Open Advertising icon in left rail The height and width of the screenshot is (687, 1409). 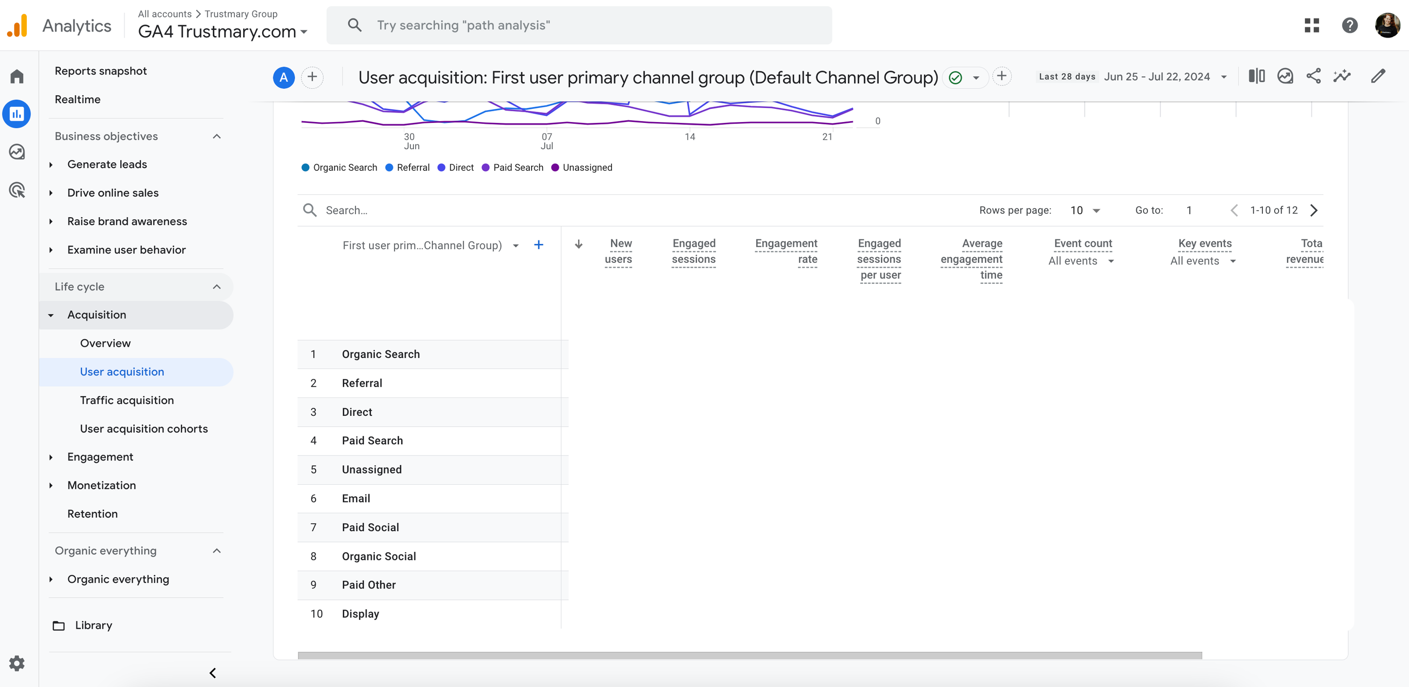tap(17, 190)
